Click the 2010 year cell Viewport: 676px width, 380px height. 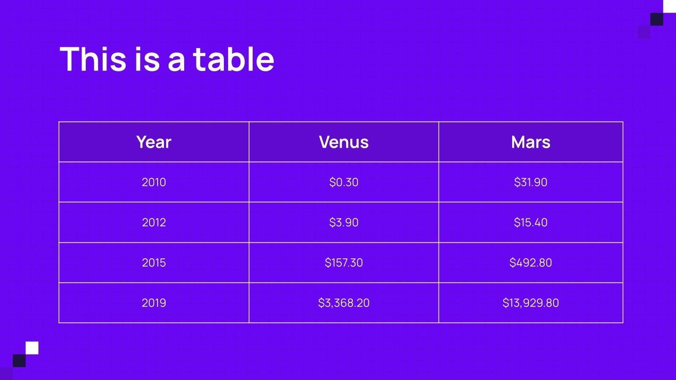click(154, 182)
